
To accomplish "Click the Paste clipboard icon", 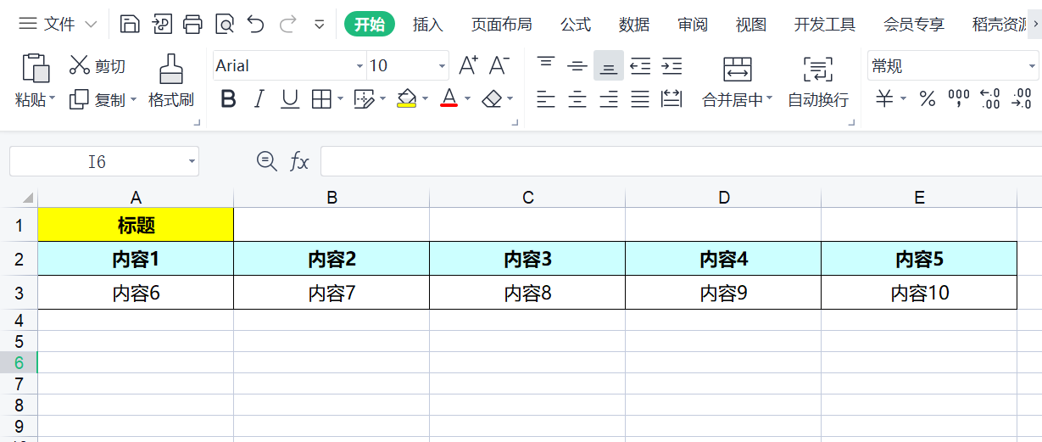I will pyautogui.click(x=36, y=68).
